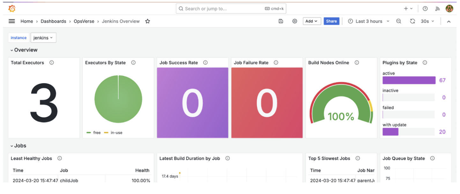Zoom out the time range

(x=399, y=21)
